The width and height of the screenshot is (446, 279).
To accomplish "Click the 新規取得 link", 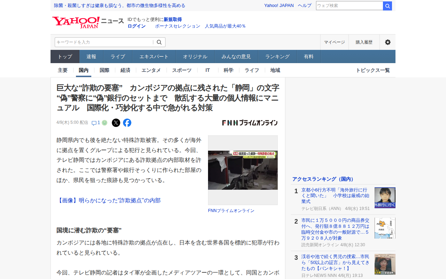I will [173, 20].
